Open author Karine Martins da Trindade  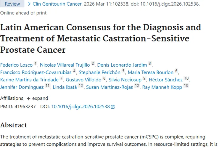[x=29, y=80]
